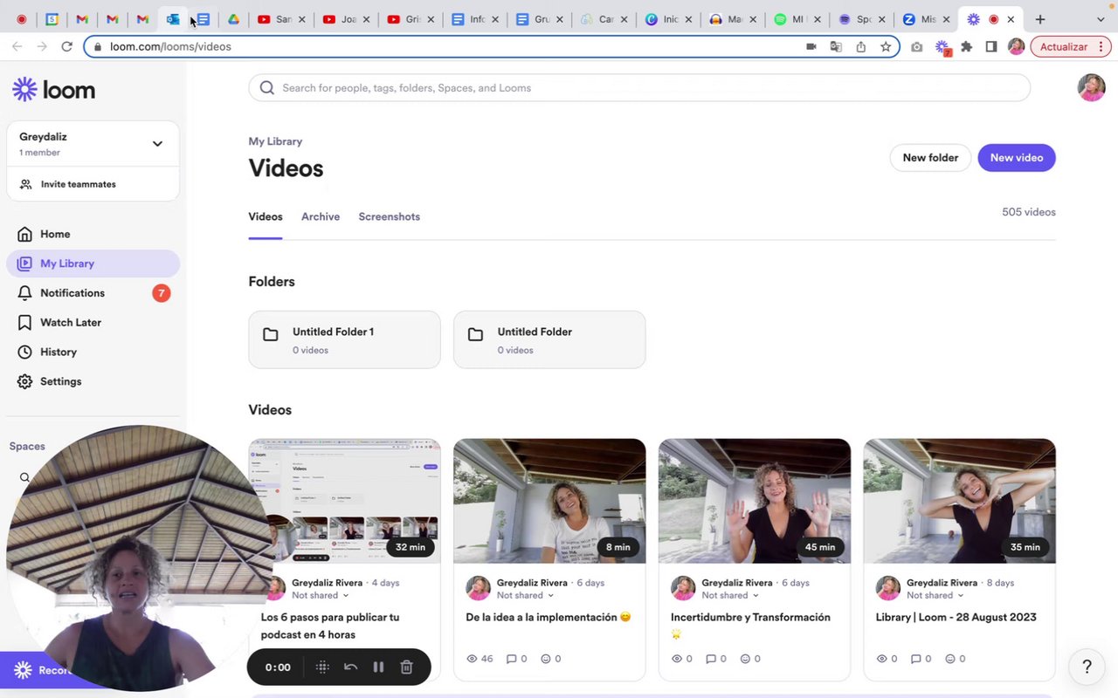This screenshot has height=698, width=1118.
Task: Click the browser share icon in address bar
Action: (861, 46)
